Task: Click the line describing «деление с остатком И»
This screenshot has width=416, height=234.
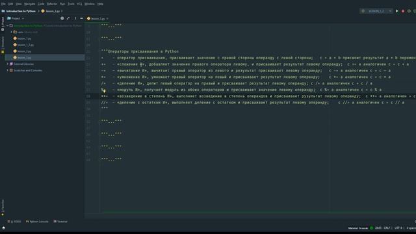Action: click(253, 103)
